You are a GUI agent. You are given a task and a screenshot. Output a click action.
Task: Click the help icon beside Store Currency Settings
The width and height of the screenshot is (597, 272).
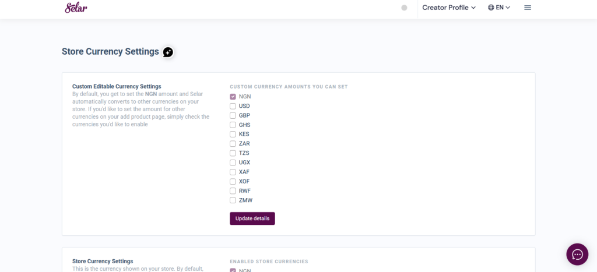tap(168, 52)
